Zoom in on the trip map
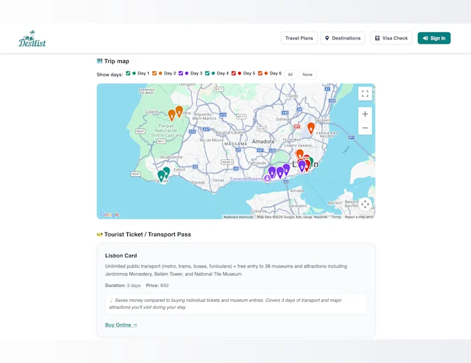 (365, 114)
